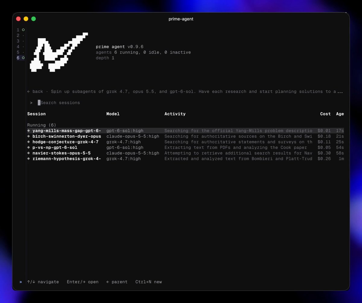Click the $0.05 cost value
The width and height of the screenshot is (362, 303).
[324, 148]
